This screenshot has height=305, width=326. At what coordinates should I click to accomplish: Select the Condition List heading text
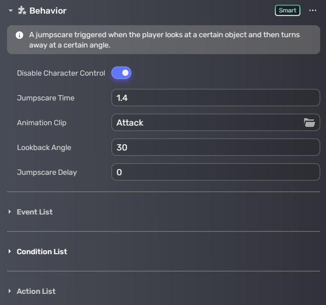coord(42,252)
